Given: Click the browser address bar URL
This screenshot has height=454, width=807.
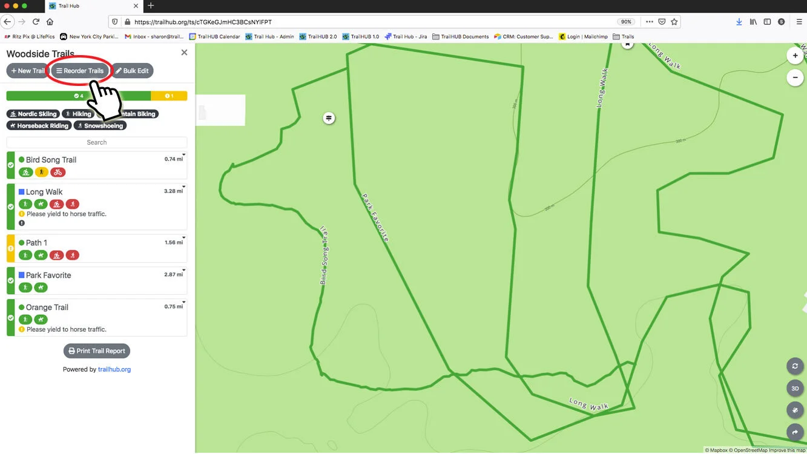Looking at the screenshot, I should coord(203,22).
